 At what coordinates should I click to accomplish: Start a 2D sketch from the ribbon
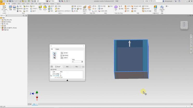4,9
